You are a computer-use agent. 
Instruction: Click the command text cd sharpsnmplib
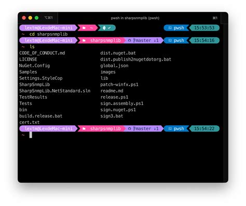click(48, 34)
